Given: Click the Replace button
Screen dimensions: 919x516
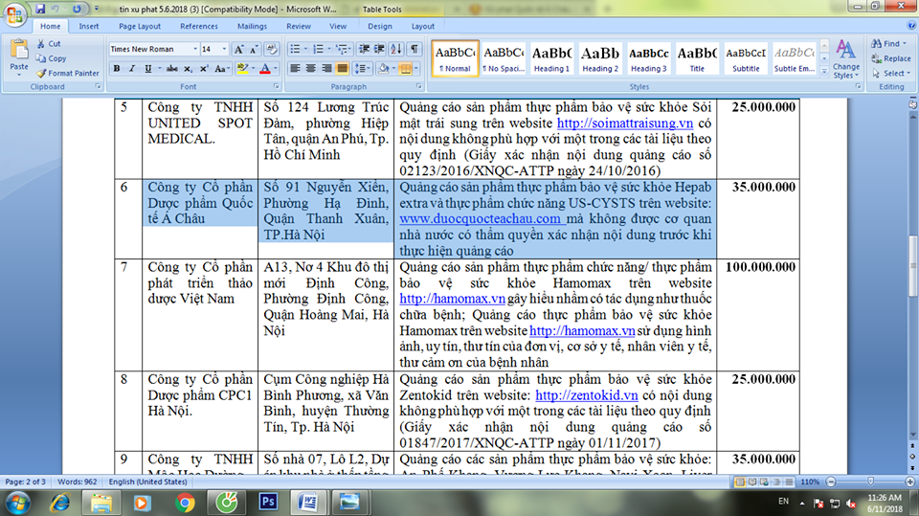Looking at the screenshot, I should (x=890, y=58).
